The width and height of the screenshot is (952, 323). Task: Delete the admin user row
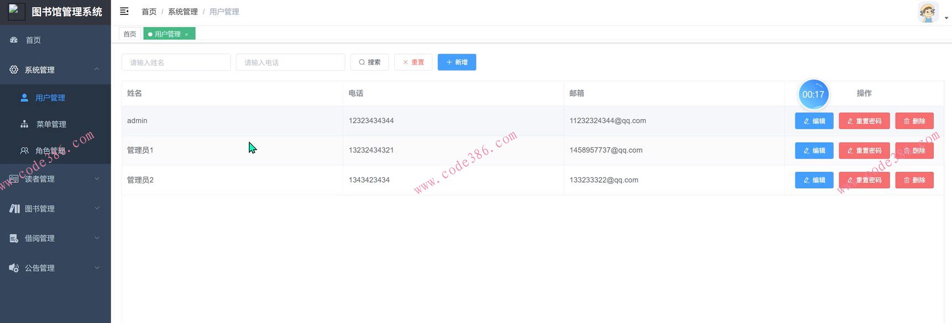click(914, 121)
